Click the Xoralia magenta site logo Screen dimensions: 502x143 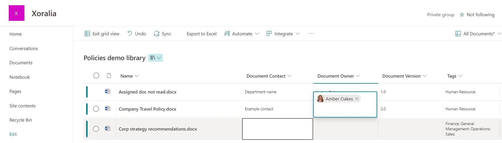pos(17,13)
